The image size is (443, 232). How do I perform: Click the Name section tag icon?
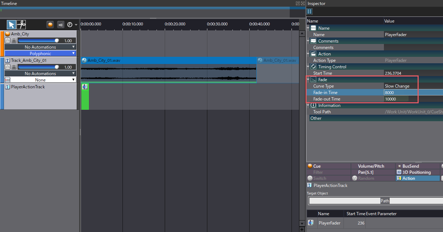[313, 28]
